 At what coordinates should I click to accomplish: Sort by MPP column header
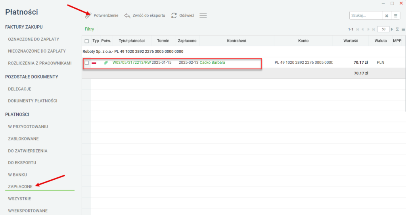[397, 41]
